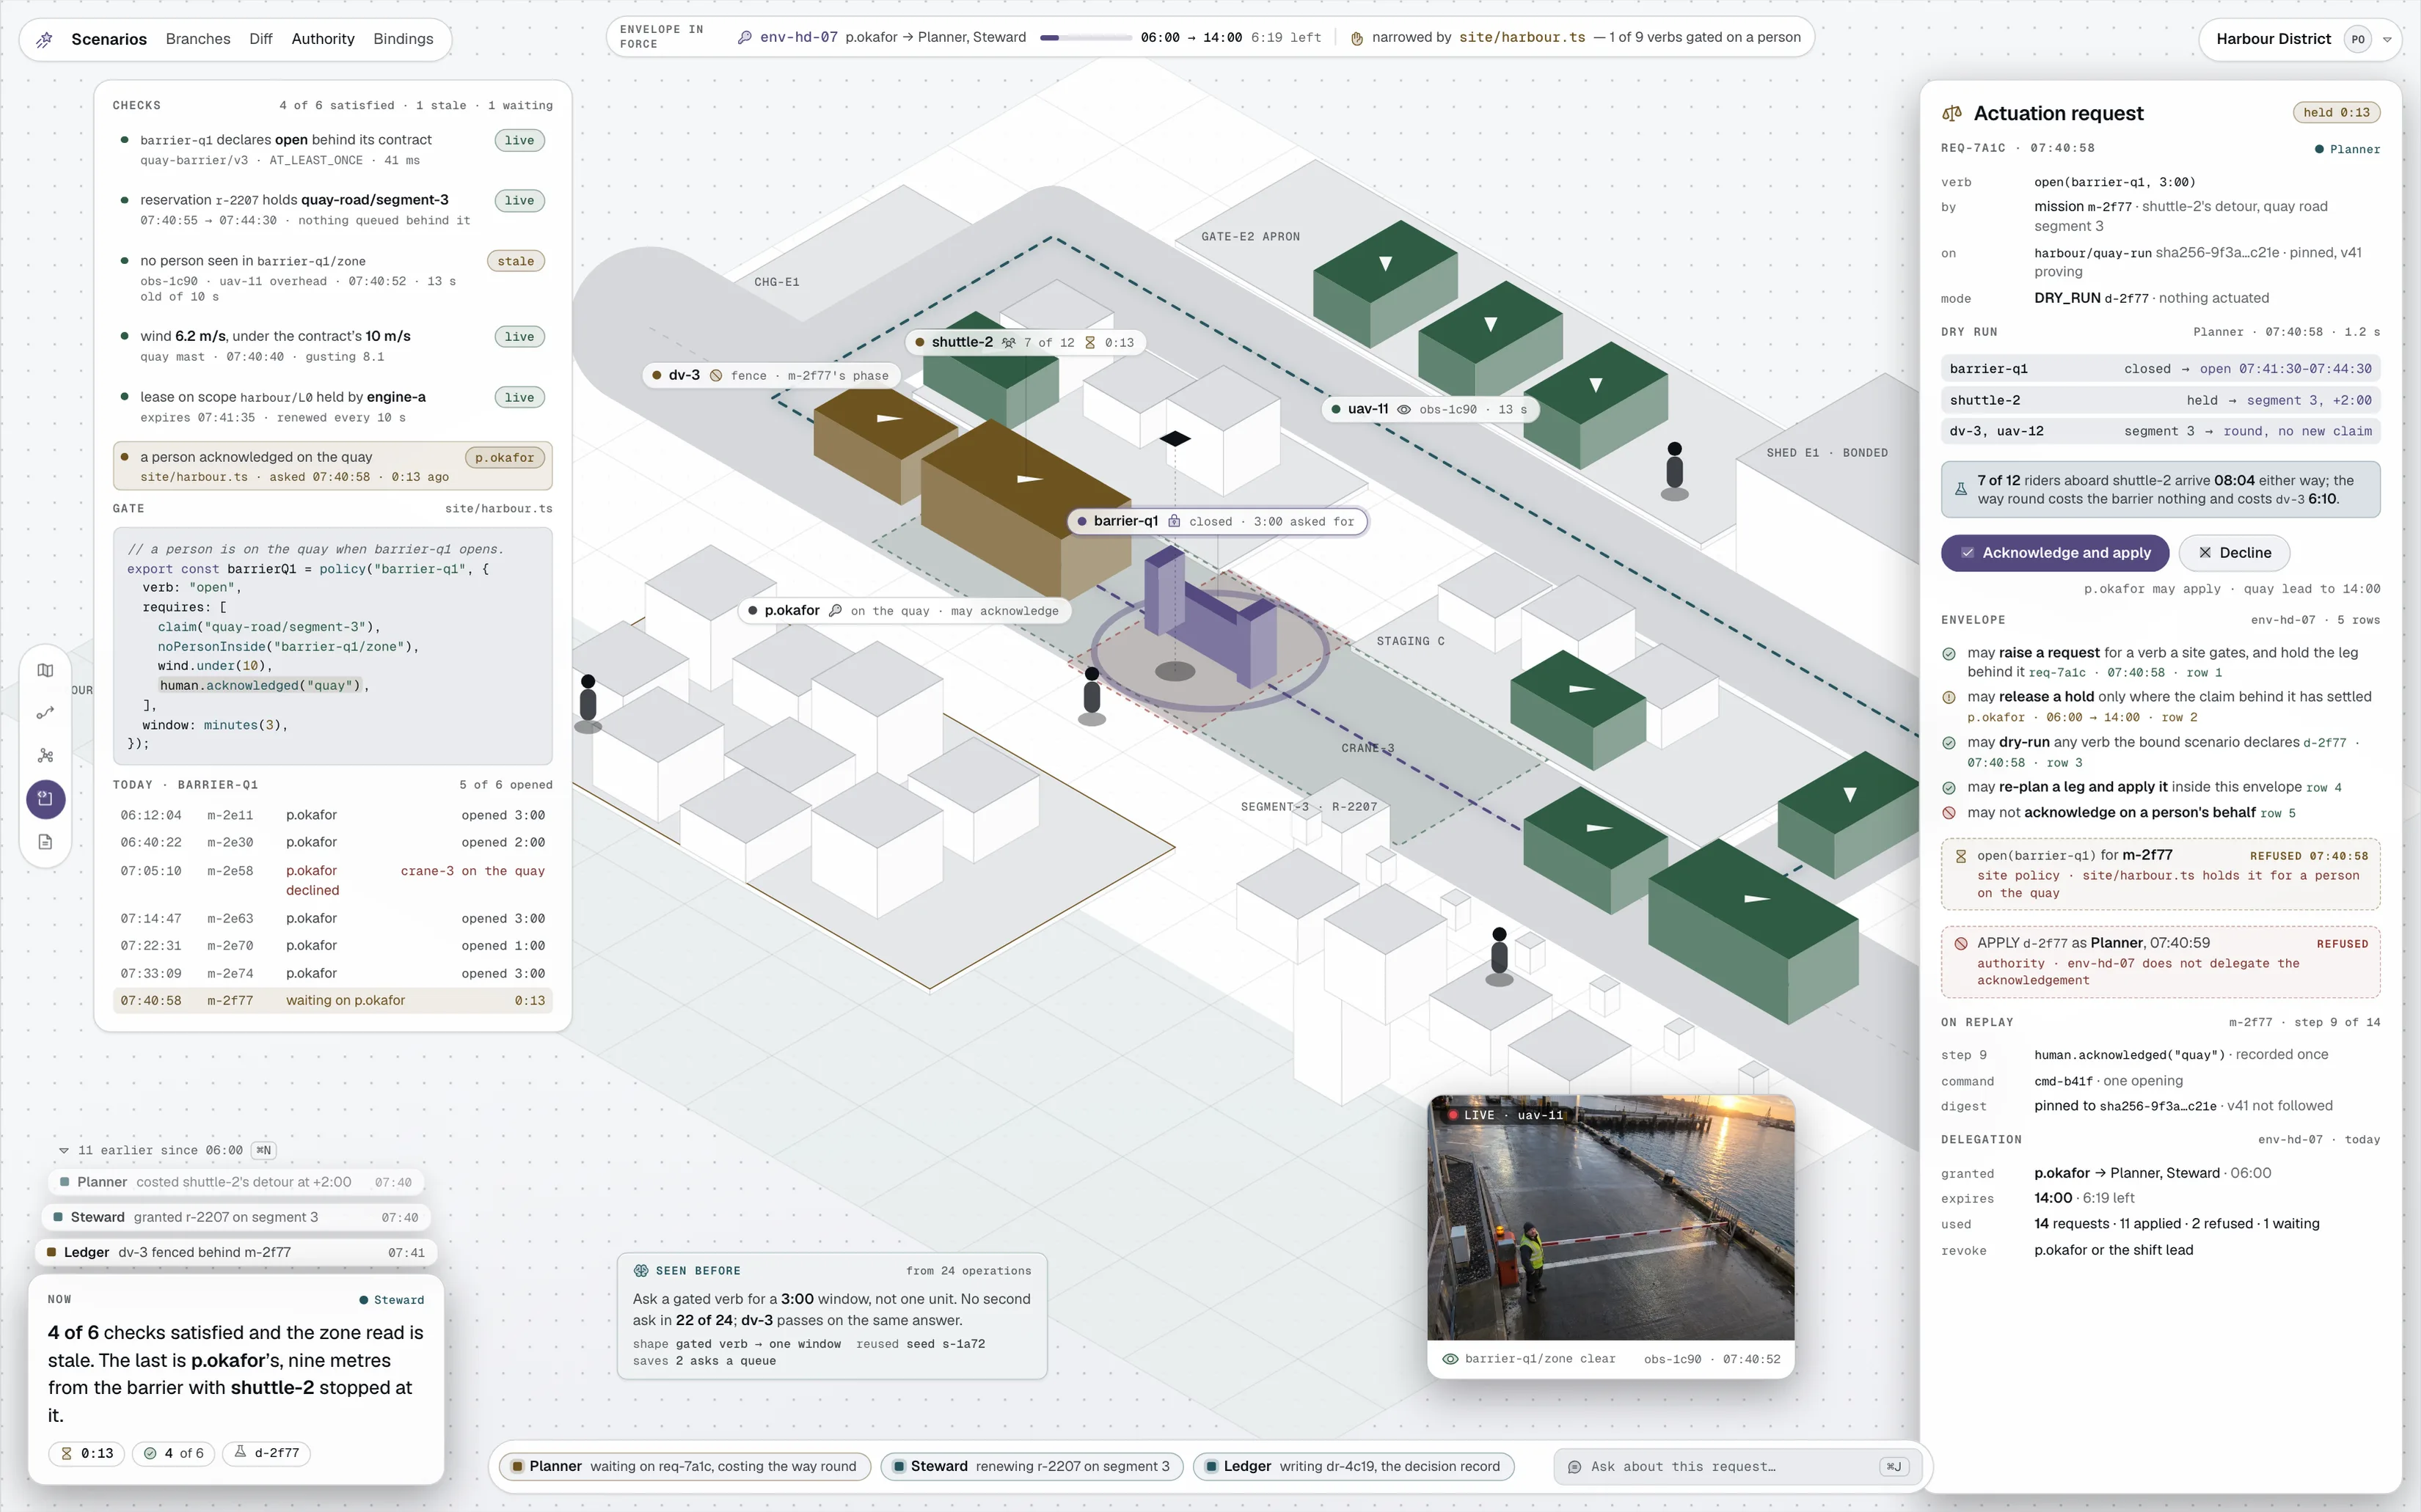This screenshot has width=2421, height=1512.
Task: Switch to the Scenarios tab
Action: [x=109, y=39]
